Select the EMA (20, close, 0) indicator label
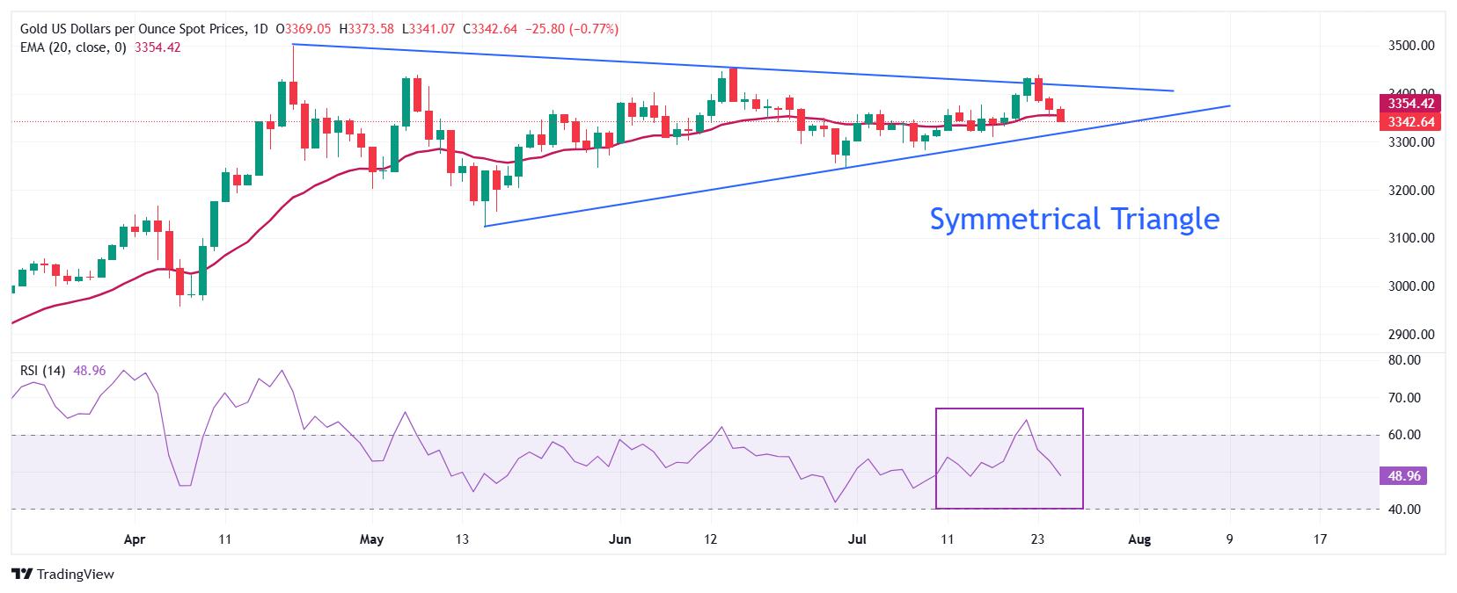This screenshot has width=1457, height=593. [x=73, y=47]
